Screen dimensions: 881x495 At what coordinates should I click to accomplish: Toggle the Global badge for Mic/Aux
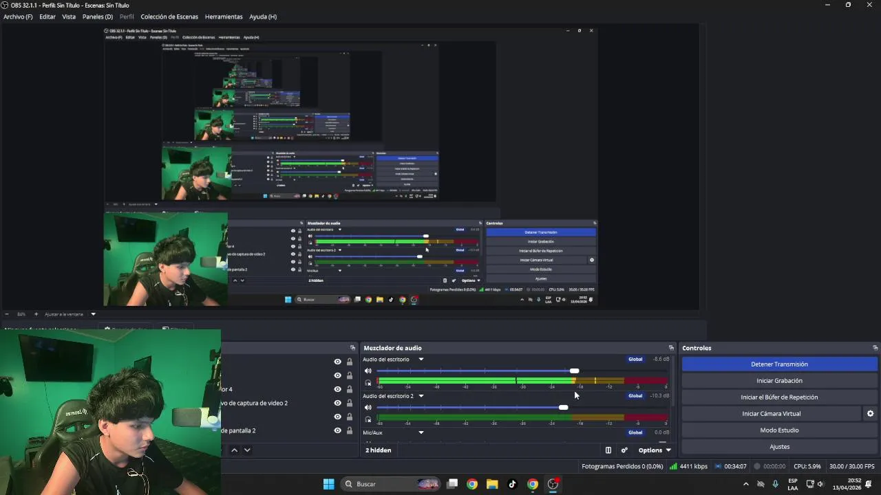[x=635, y=432]
